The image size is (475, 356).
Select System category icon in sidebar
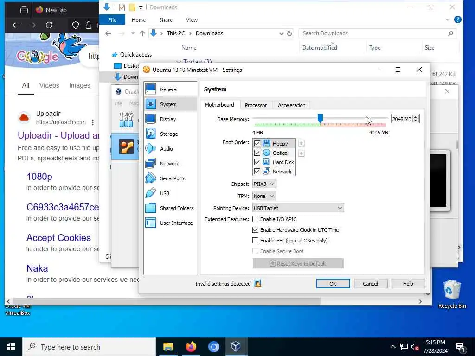pyautogui.click(x=151, y=104)
